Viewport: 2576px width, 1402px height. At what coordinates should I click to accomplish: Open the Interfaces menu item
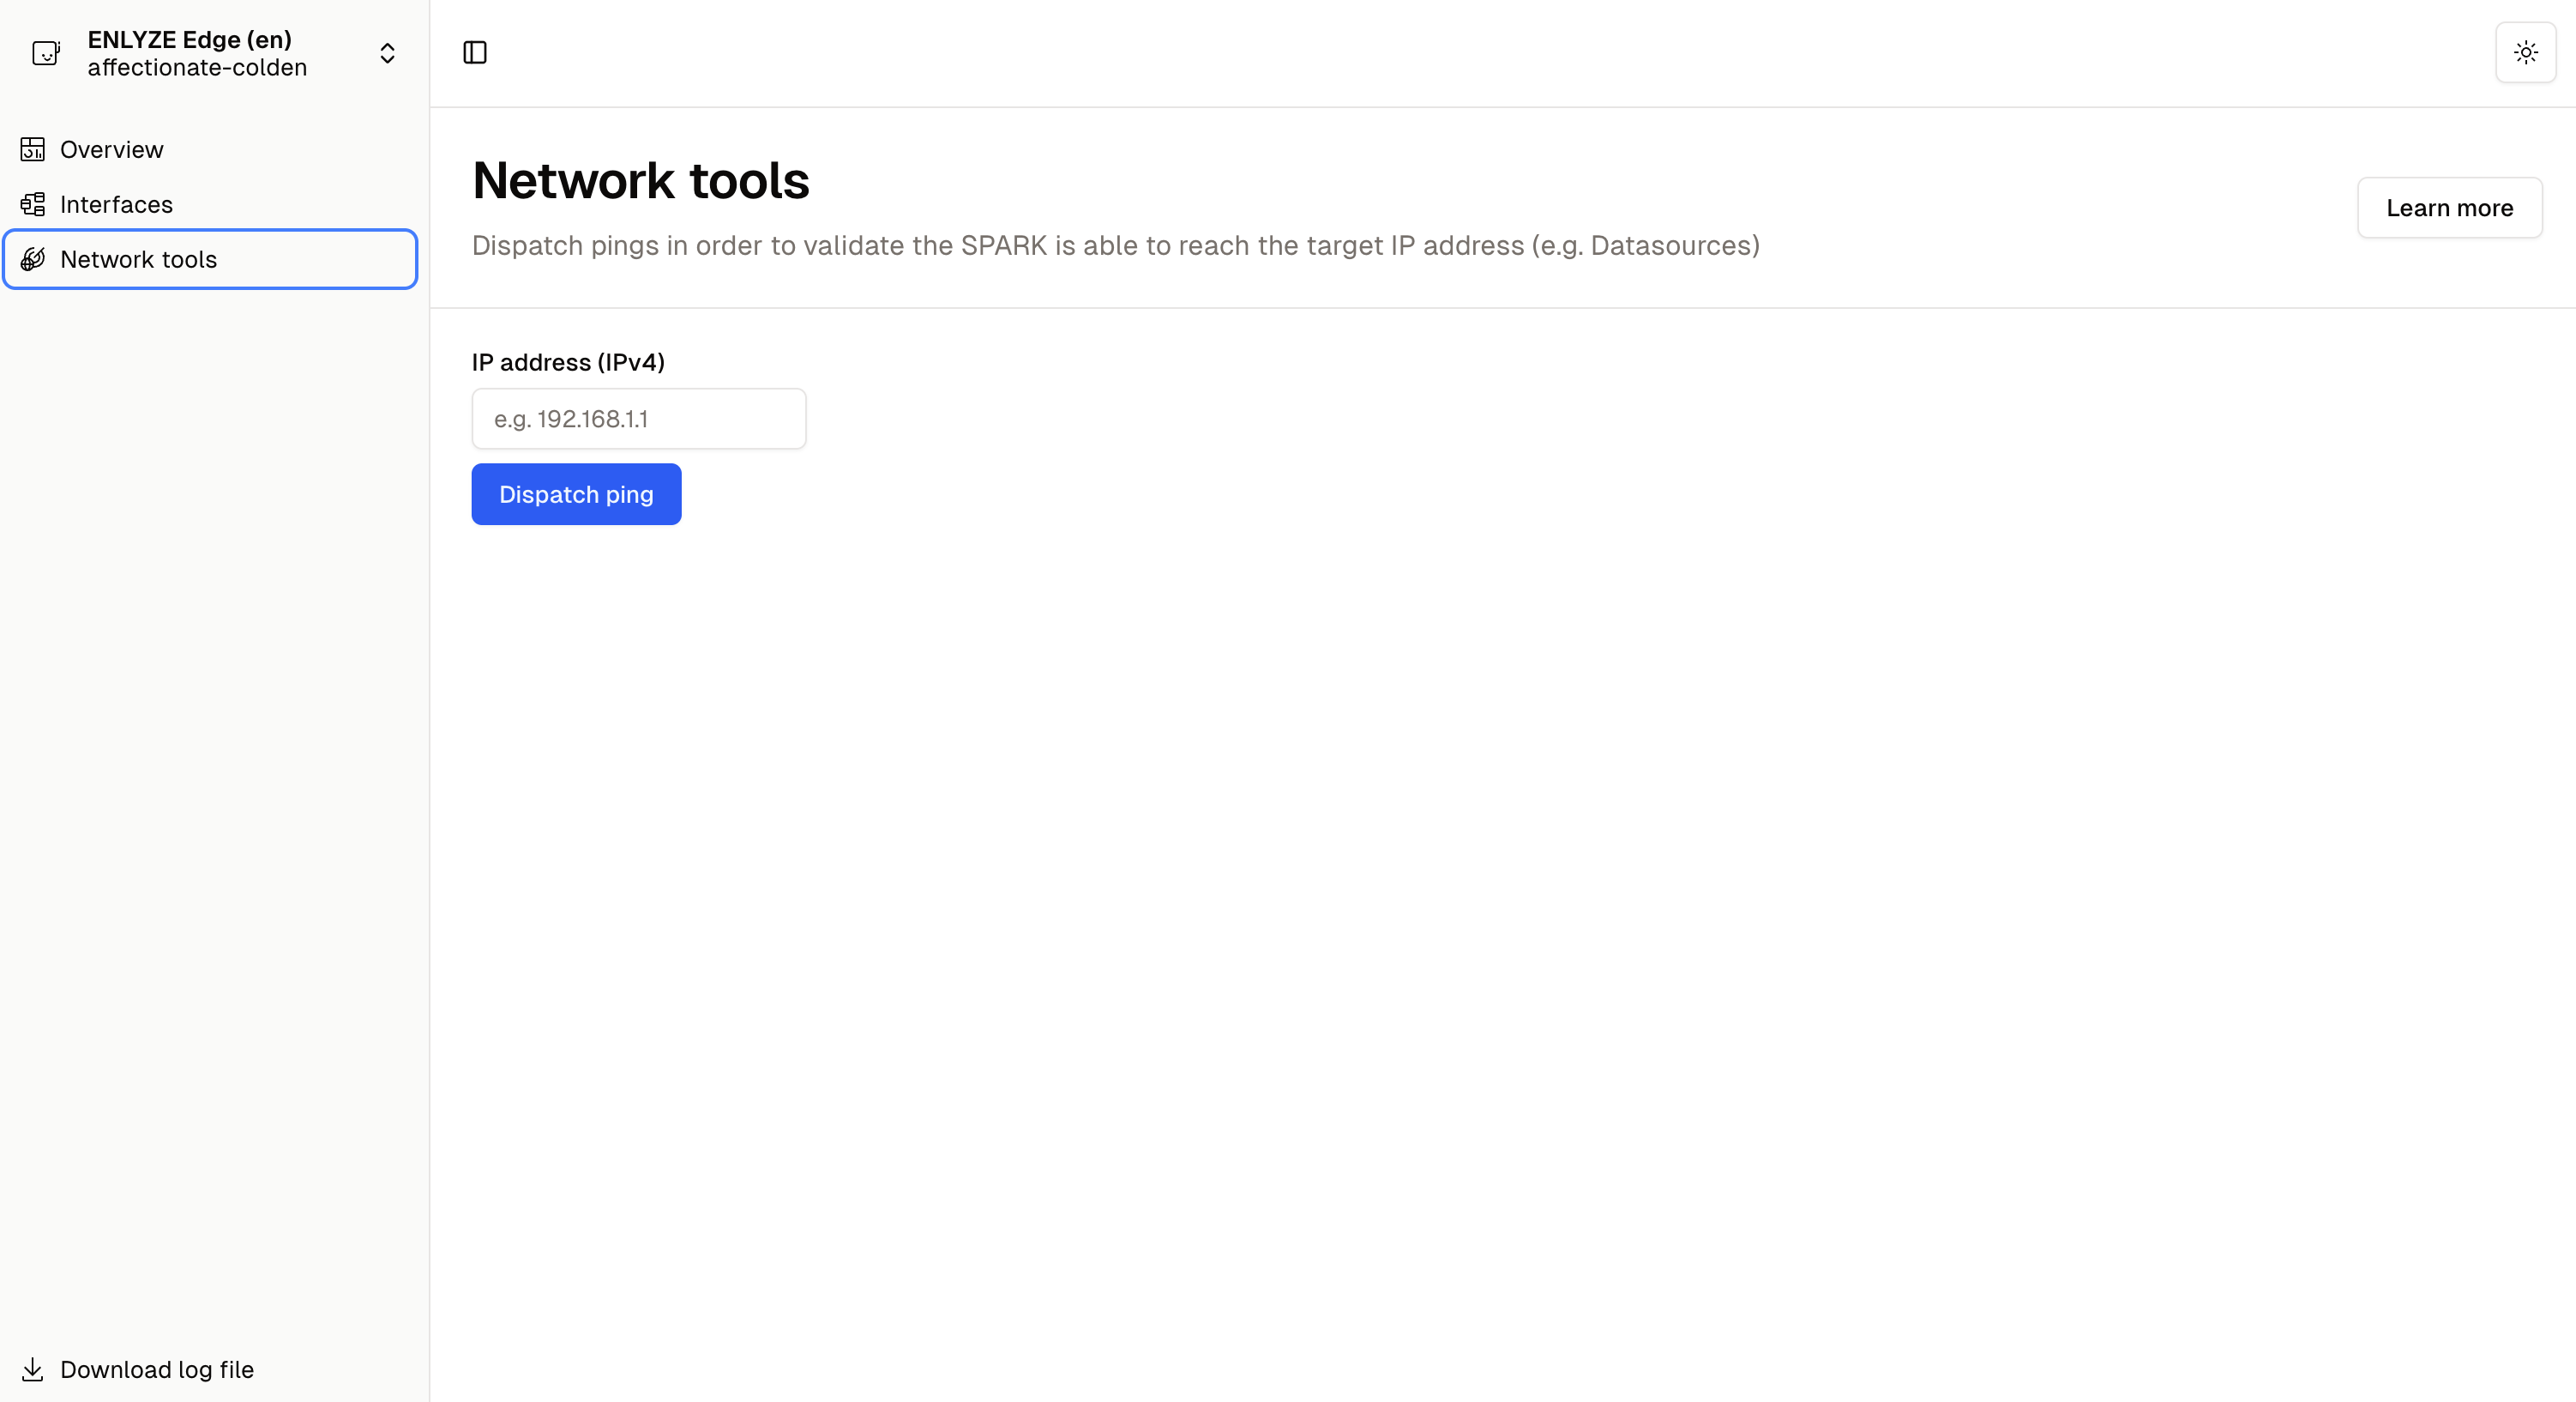click(116, 204)
